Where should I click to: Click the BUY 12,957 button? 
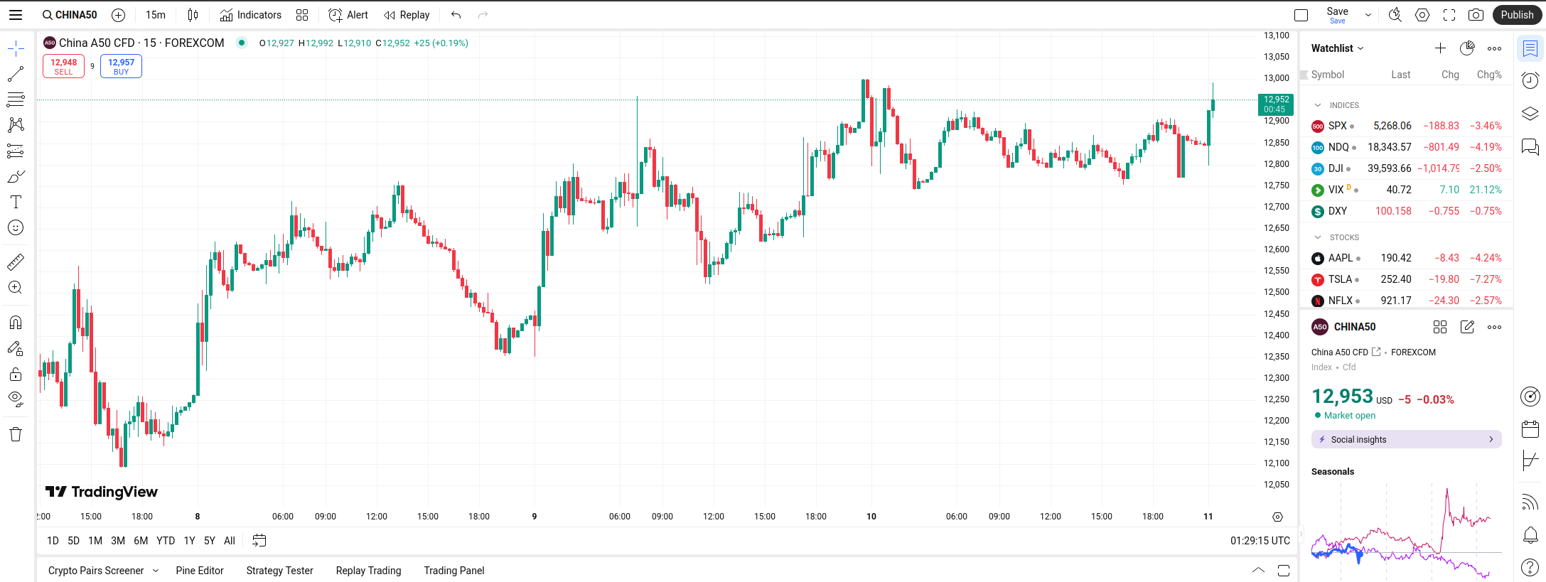pos(122,66)
